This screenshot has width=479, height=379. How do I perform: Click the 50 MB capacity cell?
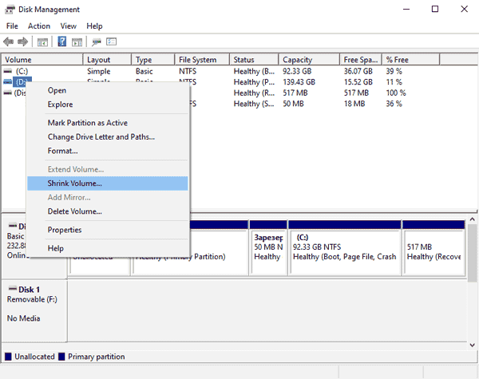tap(293, 104)
